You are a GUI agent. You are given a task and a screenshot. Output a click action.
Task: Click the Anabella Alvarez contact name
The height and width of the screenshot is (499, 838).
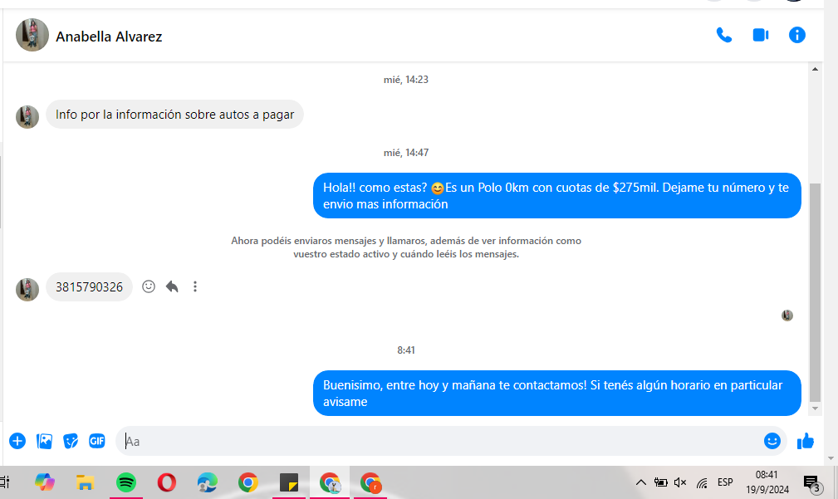coord(109,37)
